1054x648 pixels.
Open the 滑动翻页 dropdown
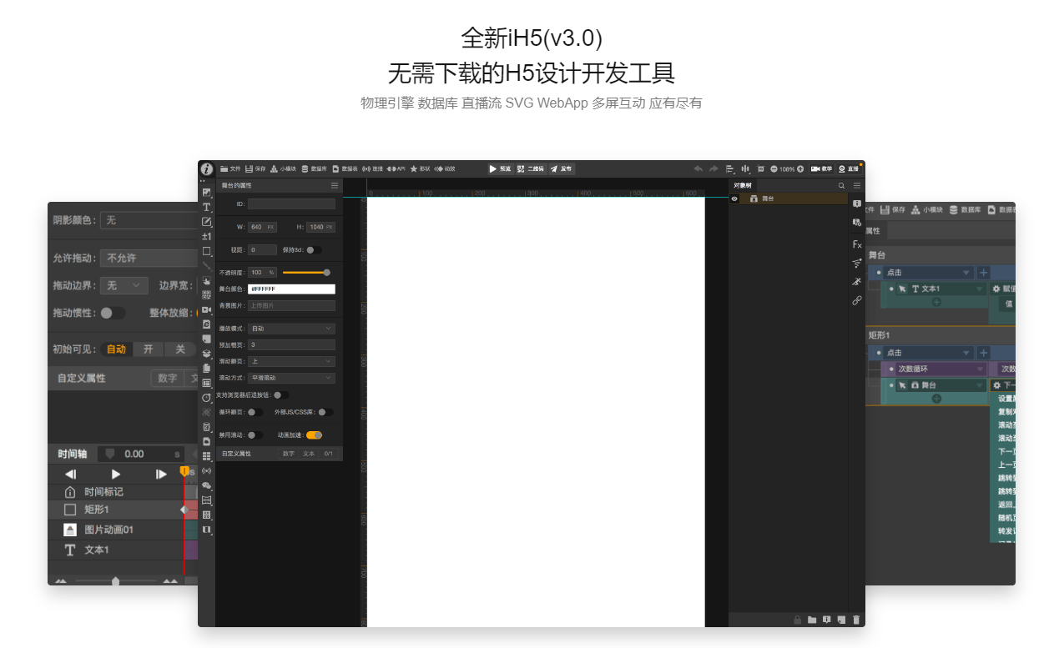[291, 361]
